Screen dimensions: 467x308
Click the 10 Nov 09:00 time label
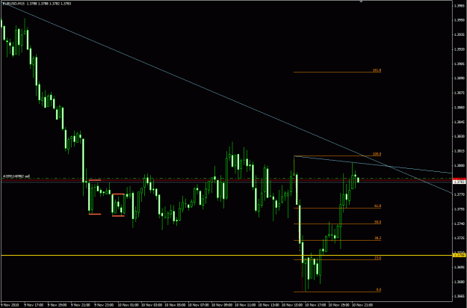click(222, 305)
